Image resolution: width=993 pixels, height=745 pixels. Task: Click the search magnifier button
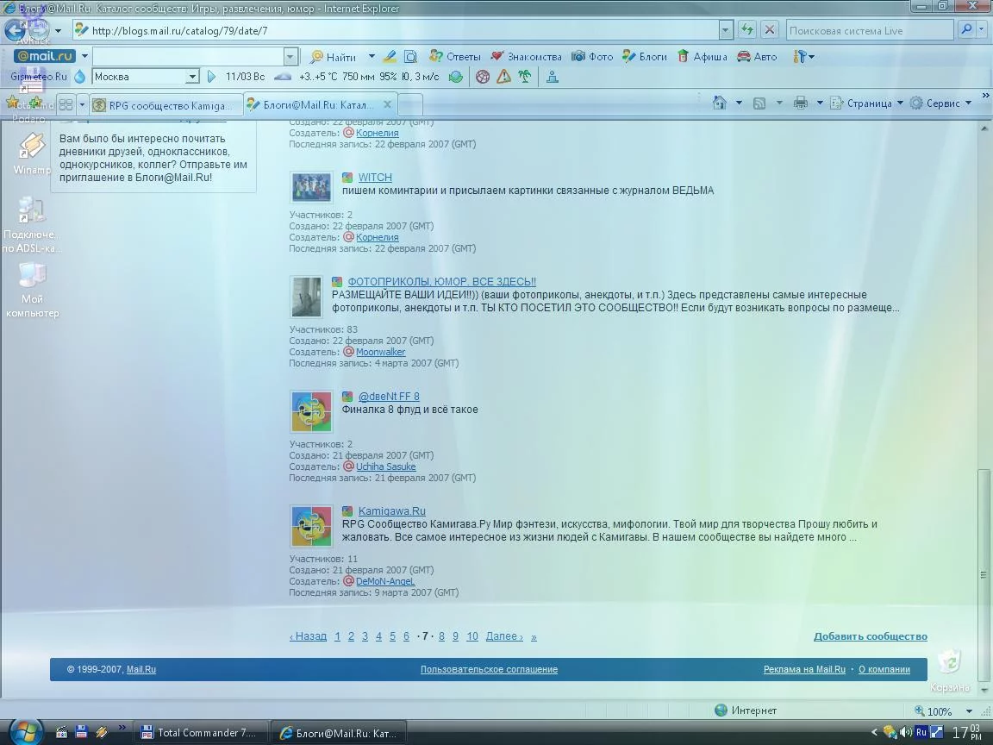(x=966, y=30)
